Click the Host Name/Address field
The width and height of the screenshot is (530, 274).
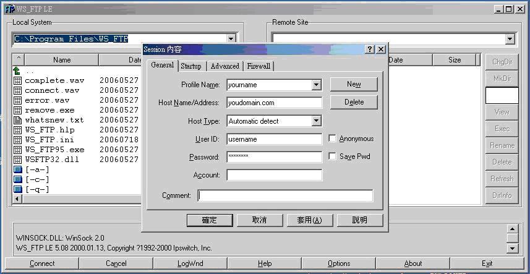click(x=275, y=103)
